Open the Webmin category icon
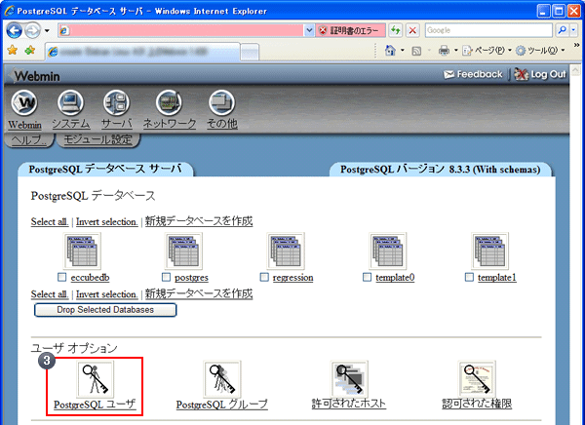585x425 pixels. (24, 102)
